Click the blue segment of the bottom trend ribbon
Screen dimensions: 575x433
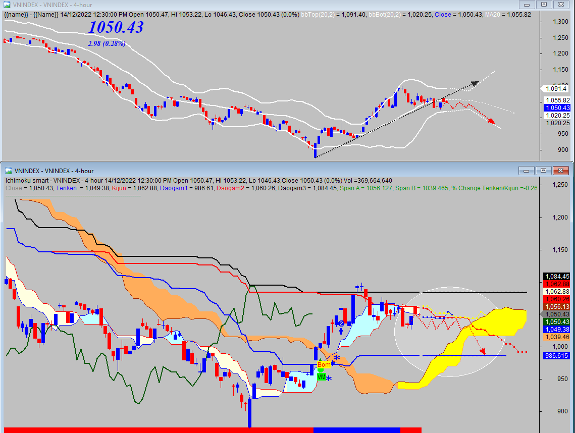356,430
